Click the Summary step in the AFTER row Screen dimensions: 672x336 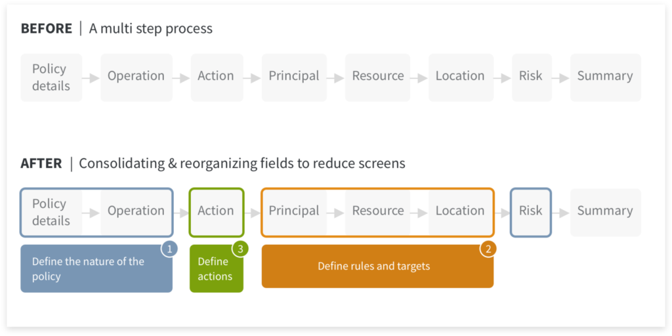(x=605, y=211)
